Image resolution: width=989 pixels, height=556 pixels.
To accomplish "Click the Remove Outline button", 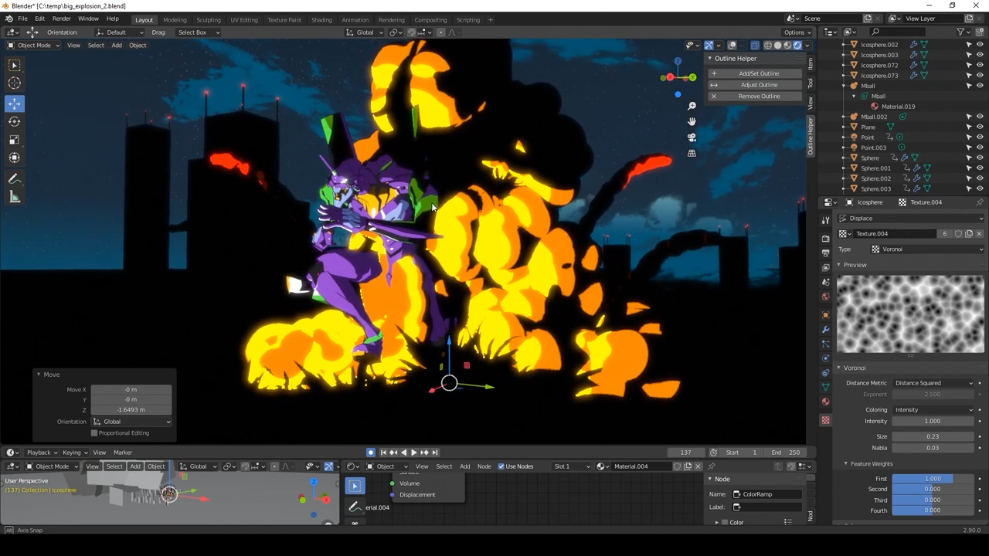I will [x=754, y=97].
